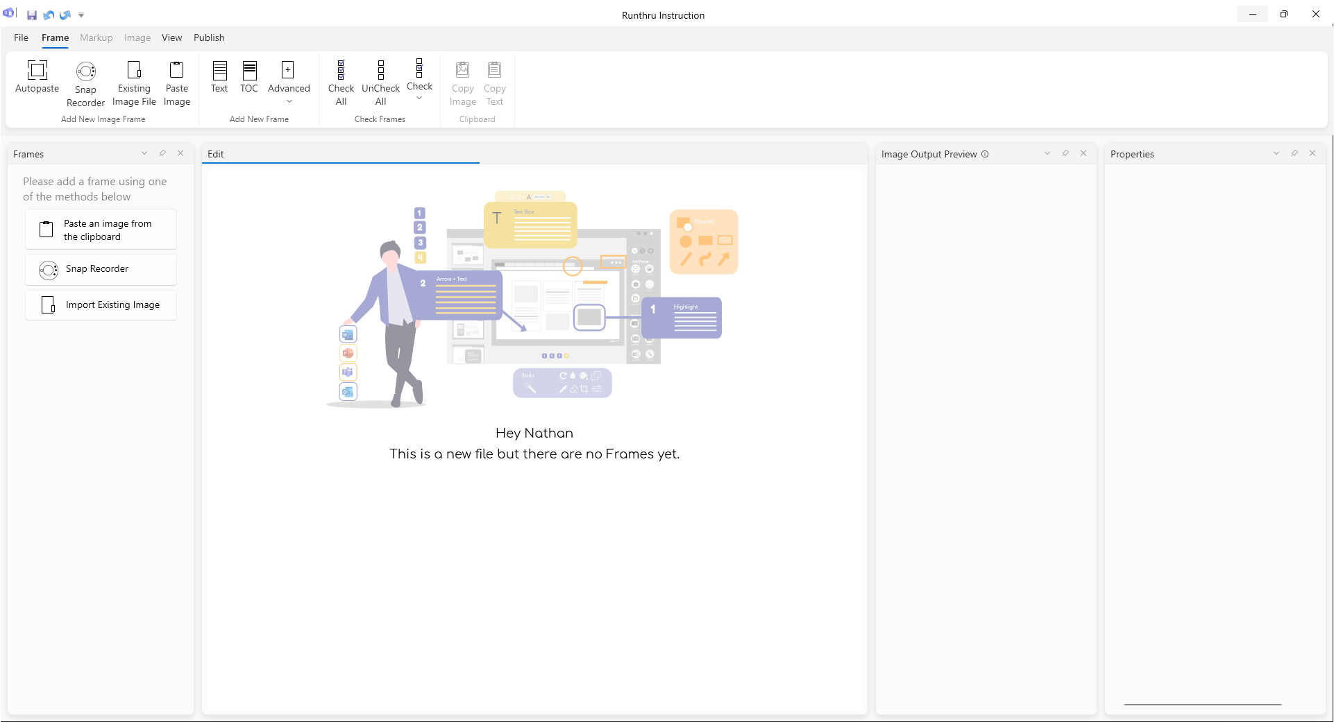Click Paste an image from the clipboard

click(101, 230)
